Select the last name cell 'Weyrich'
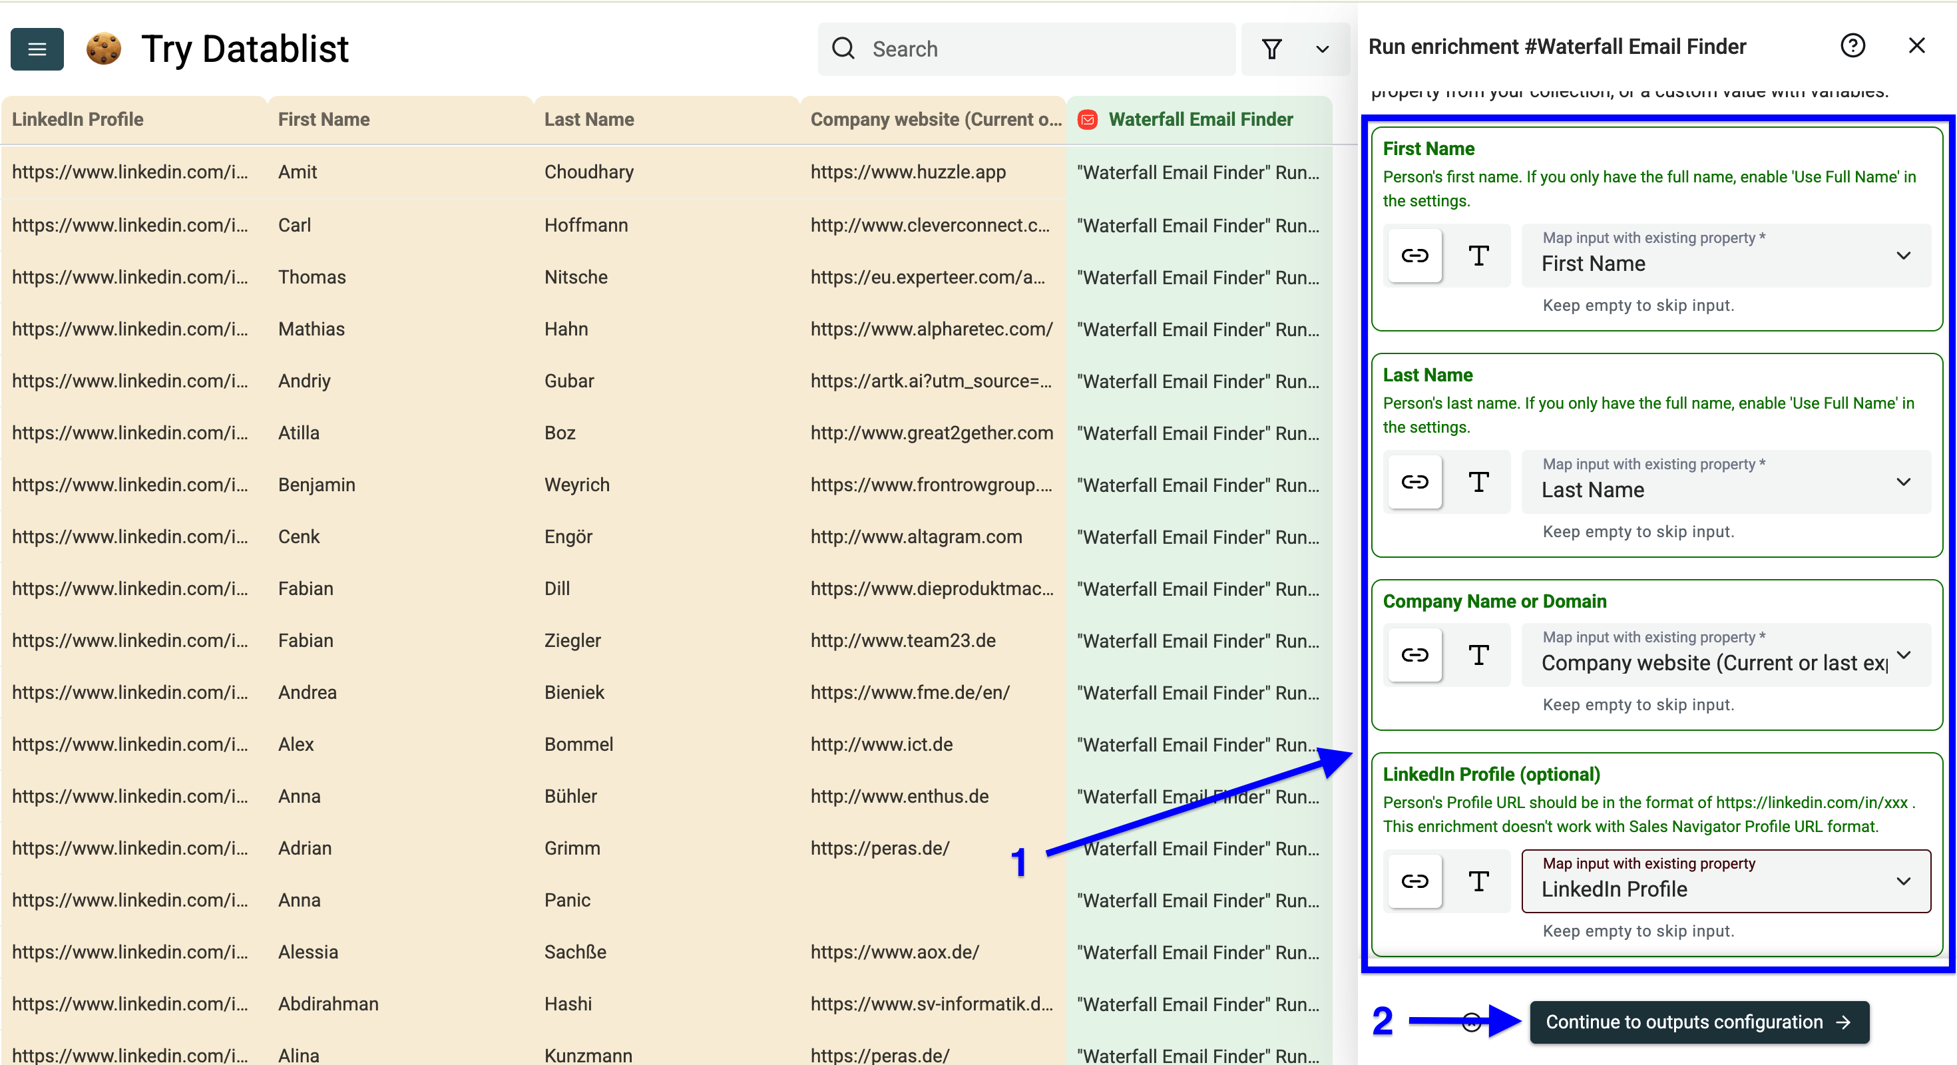 click(666, 485)
